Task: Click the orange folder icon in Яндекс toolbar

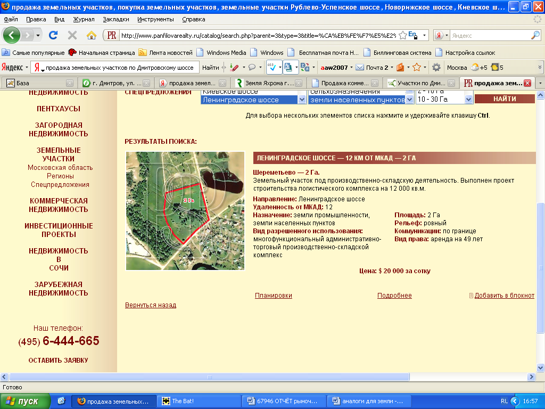Action: point(400,68)
